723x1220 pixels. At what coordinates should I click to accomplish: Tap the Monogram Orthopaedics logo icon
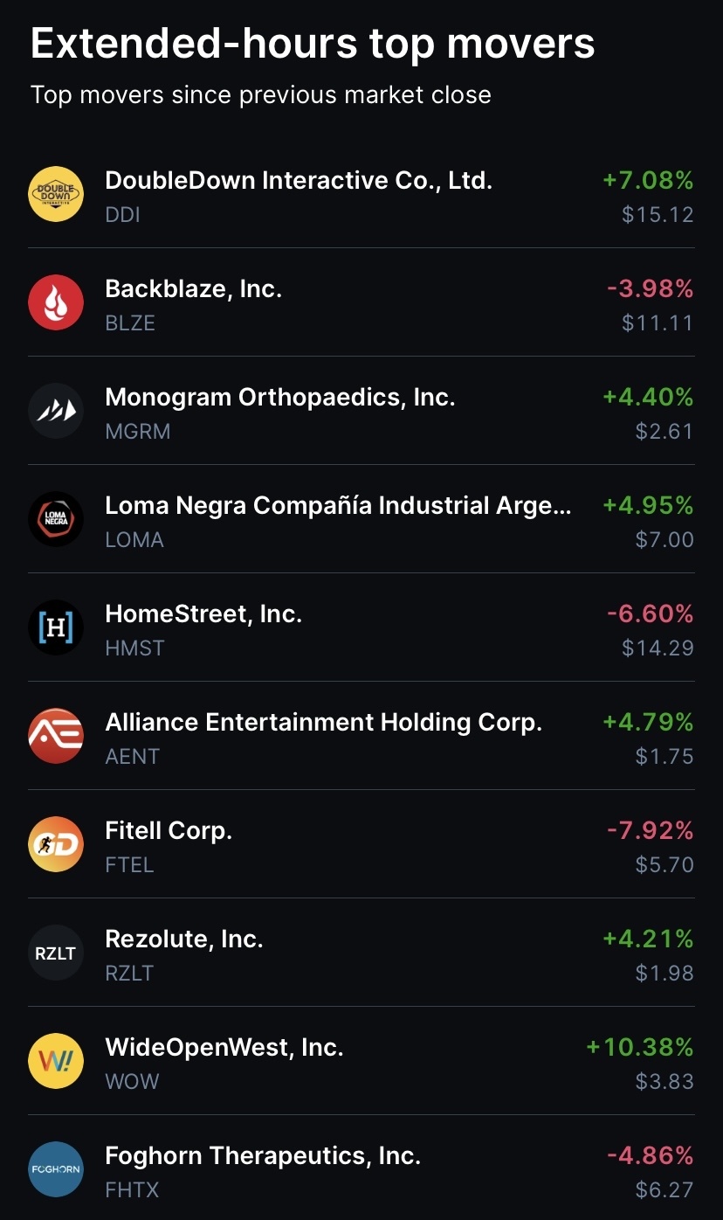(56, 411)
